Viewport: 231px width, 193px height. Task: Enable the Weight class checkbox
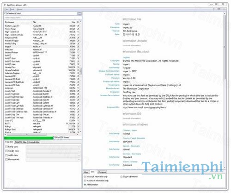click(x=6, y=151)
